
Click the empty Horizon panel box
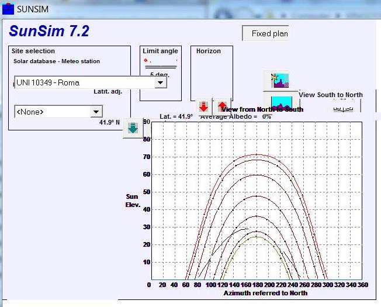coord(211,76)
